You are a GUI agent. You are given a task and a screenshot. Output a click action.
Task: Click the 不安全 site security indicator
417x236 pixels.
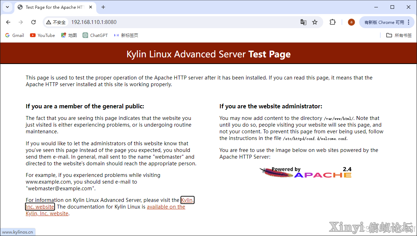click(x=56, y=22)
